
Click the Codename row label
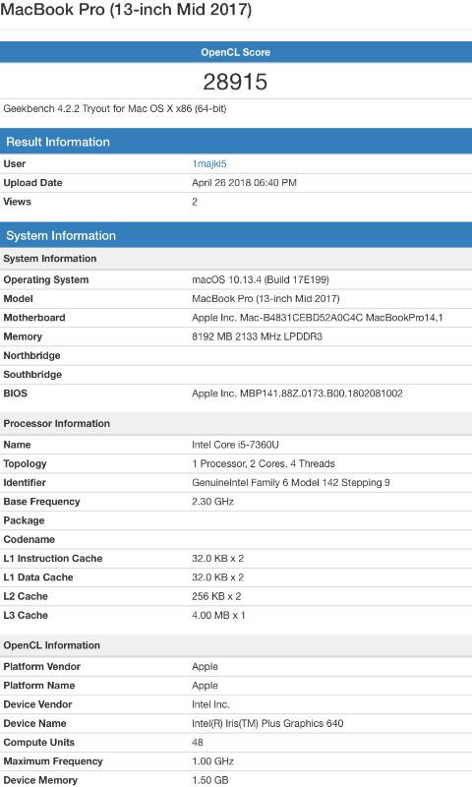[x=29, y=539]
